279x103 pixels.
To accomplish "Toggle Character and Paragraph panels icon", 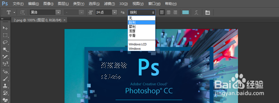I will 208,12.
